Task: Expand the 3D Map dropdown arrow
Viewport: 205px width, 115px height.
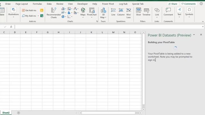Action: 105,17
